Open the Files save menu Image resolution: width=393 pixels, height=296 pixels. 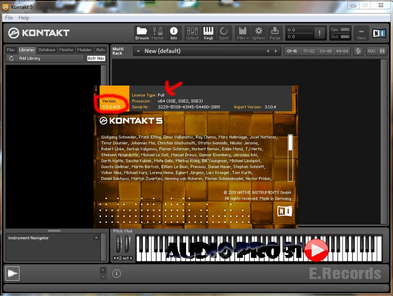243,33
